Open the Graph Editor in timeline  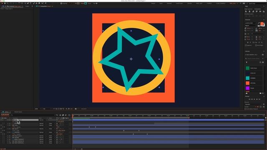(69, 115)
